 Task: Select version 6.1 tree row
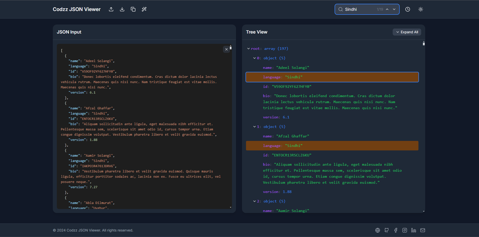(x=332, y=117)
